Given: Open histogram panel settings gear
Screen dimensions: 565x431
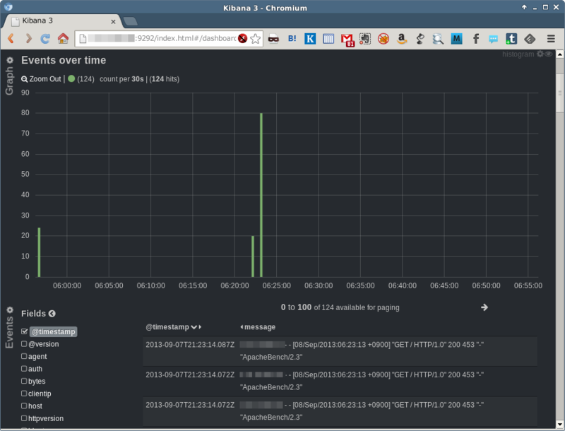Looking at the screenshot, I should pos(540,54).
